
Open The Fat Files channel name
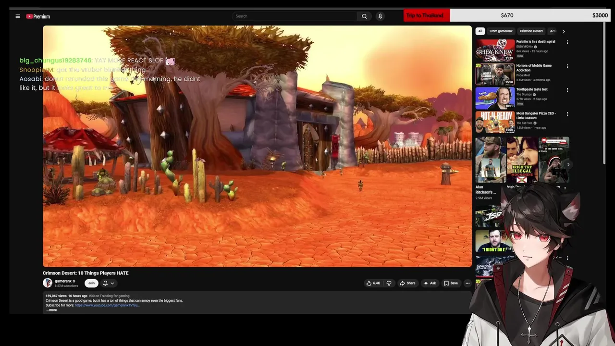point(525,123)
